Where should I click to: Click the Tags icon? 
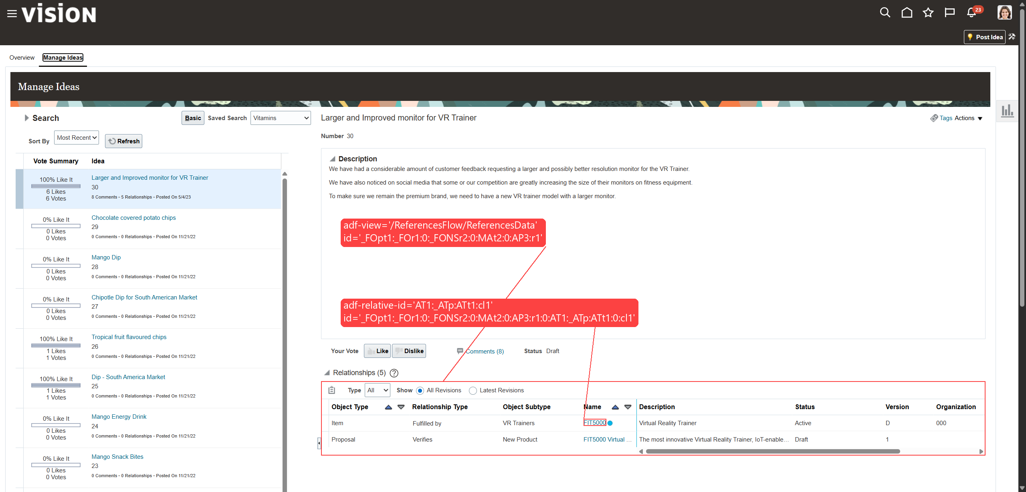(934, 118)
